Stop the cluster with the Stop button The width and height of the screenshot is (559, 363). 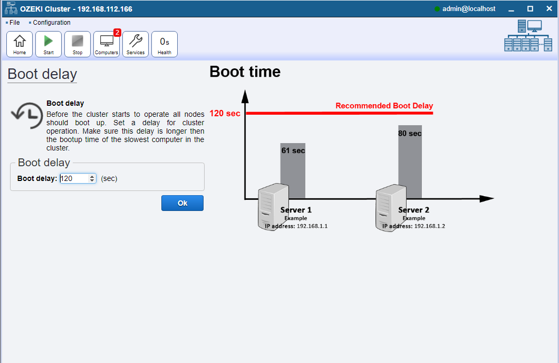coord(78,44)
